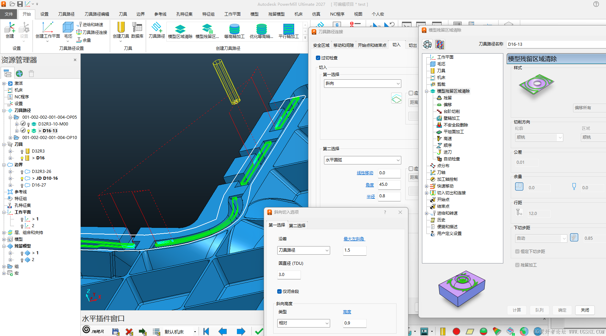Click the explorer tree view tab icon
606x336 pixels.
pyautogui.click(x=7, y=74)
